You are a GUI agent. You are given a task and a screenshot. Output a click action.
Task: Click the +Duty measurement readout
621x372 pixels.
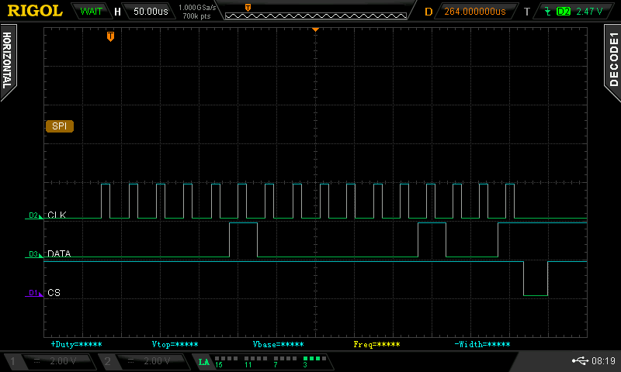click(76, 344)
